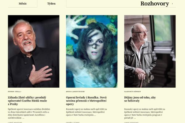
Task: Click the Vladimír Körber label
Action: [132, 91]
